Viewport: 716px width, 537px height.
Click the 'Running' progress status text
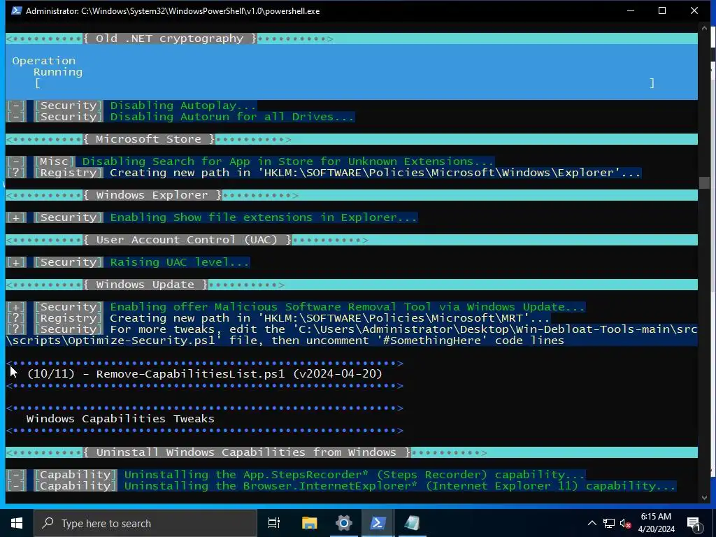(58, 72)
